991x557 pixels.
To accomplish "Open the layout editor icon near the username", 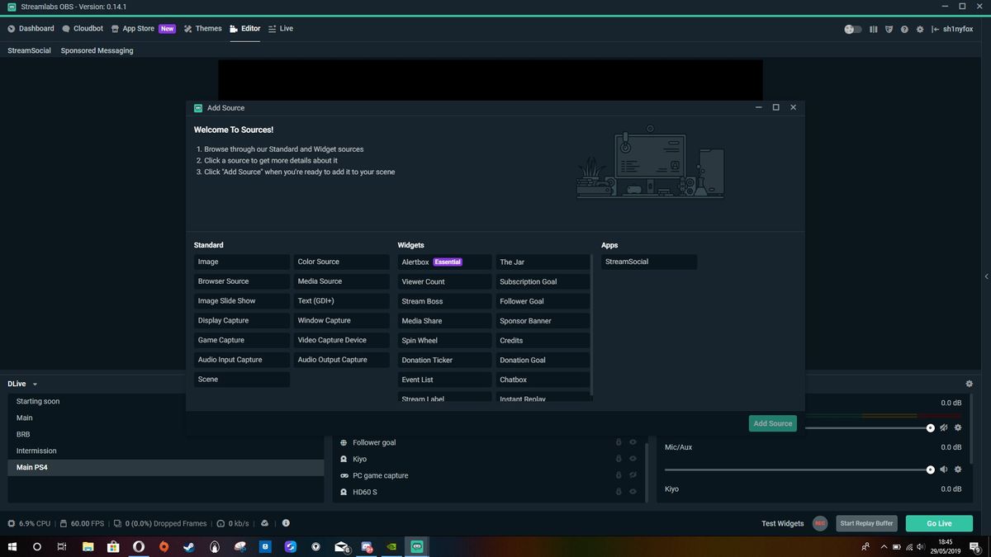I will pyautogui.click(x=873, y=29).
